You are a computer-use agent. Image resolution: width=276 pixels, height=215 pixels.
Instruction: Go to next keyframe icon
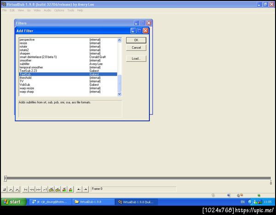click(58, 189)
